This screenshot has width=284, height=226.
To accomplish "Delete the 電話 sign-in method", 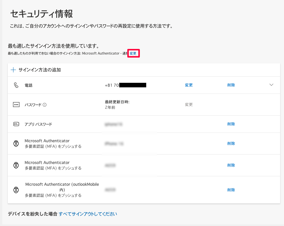I will [x=231, y=85].
